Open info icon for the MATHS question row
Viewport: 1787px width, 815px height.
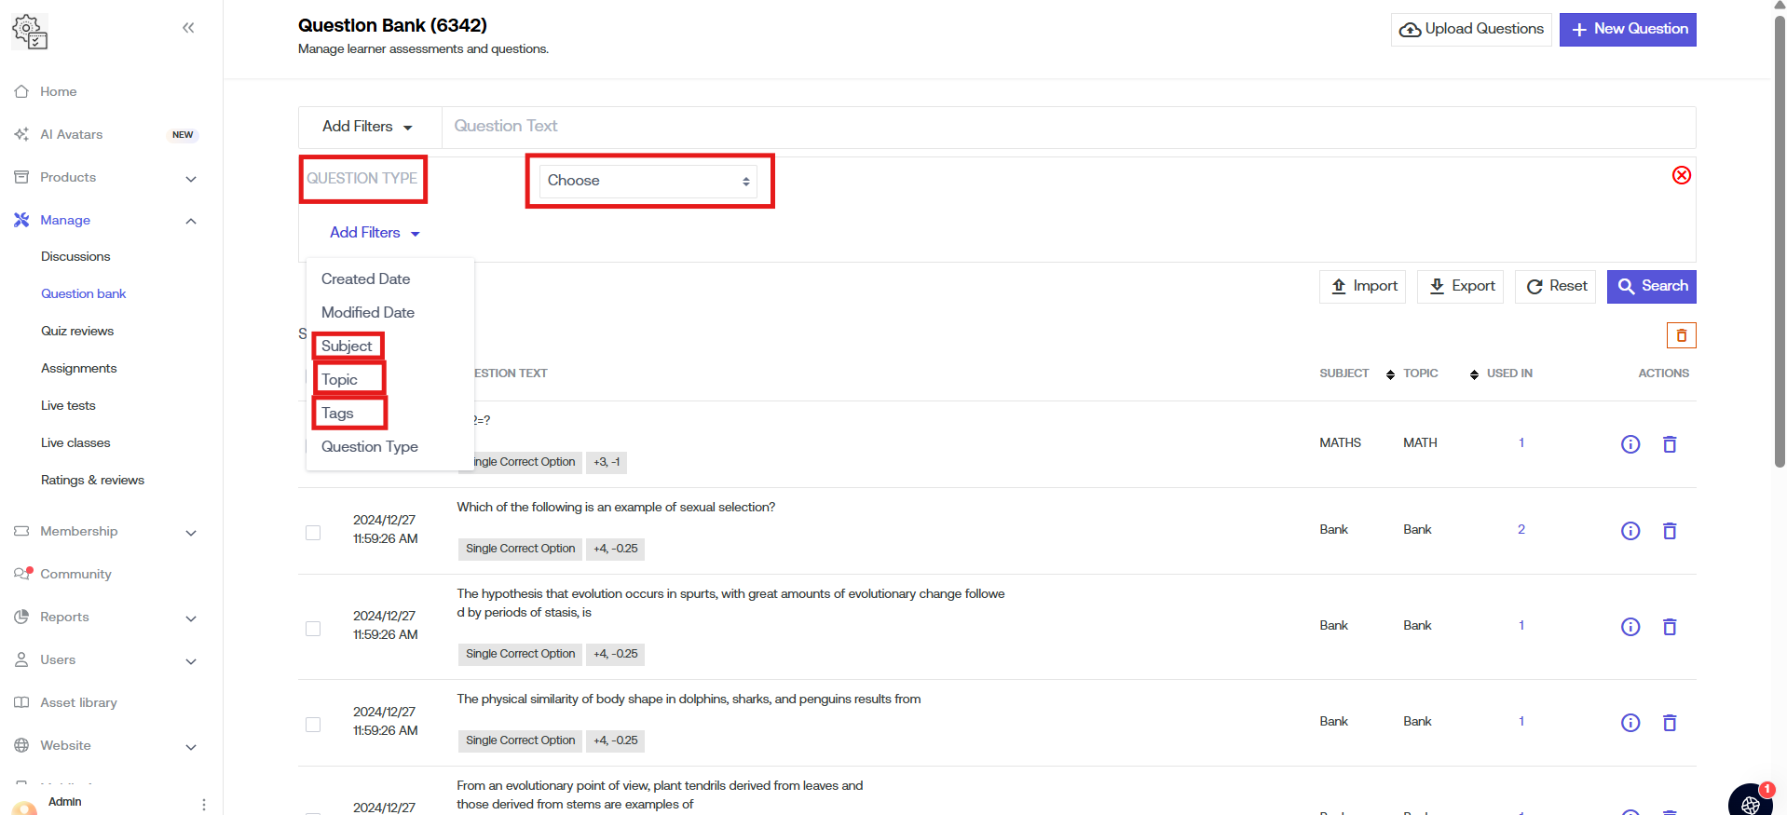1630,444
